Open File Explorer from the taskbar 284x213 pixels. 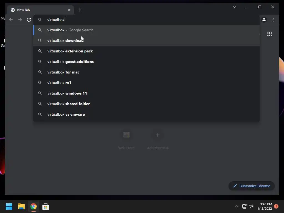pos(21,206)
